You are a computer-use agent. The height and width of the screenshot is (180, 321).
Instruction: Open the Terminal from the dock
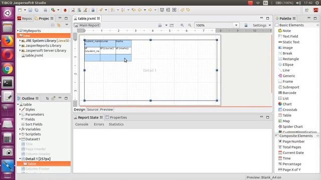tap(8, 83)
